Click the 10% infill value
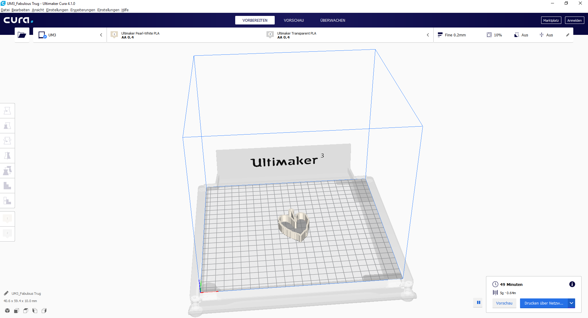Image resolution: width=588 pixels, height=318 pixels. point(498,35)
